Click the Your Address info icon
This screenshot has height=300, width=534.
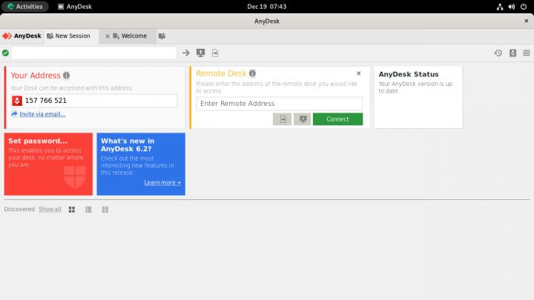click(67, 76)
